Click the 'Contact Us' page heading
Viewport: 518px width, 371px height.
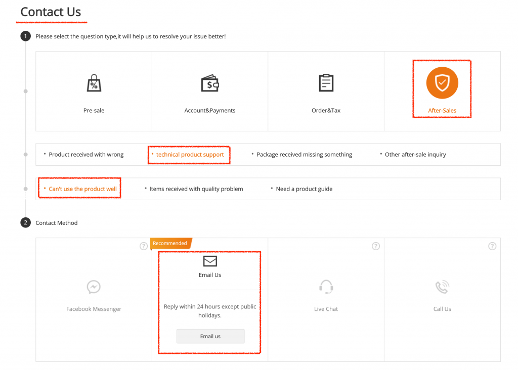(x=51, y=12)
